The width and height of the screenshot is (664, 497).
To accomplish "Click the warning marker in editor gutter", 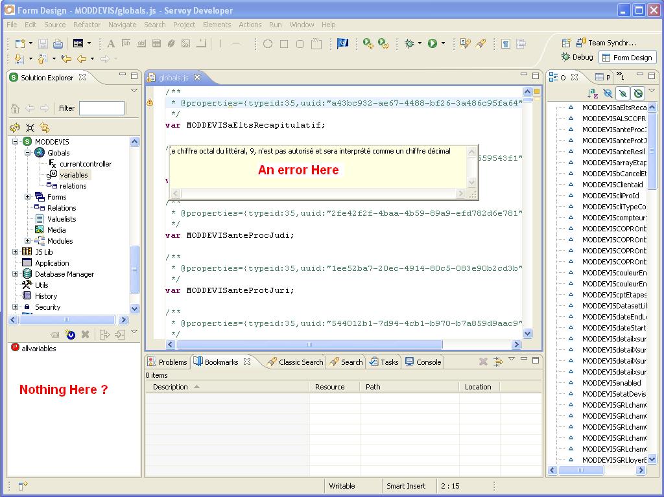I will tap(150, 102).
